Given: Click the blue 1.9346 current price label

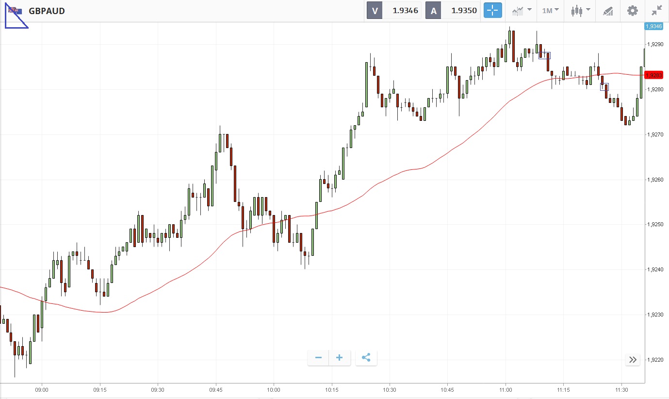Looking at the screenshot, I should coord(653,26).
